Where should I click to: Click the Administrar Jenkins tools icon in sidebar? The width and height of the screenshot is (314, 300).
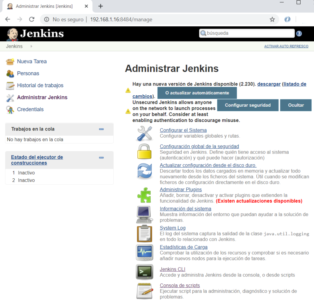(10, 98)
